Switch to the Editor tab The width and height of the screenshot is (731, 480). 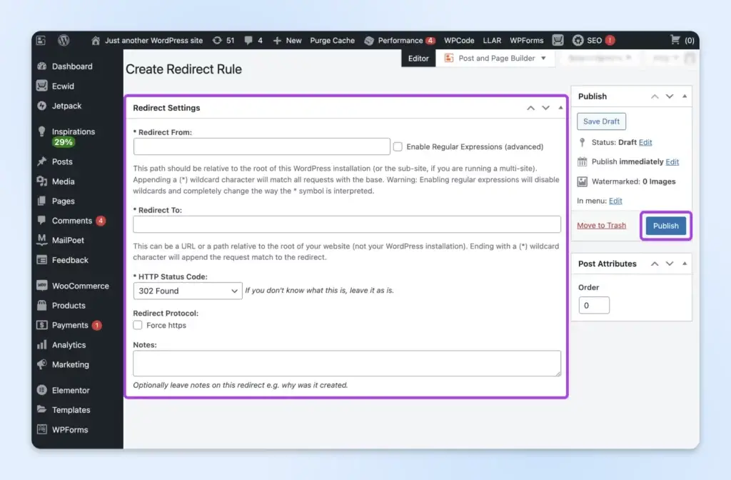(418, 59)
